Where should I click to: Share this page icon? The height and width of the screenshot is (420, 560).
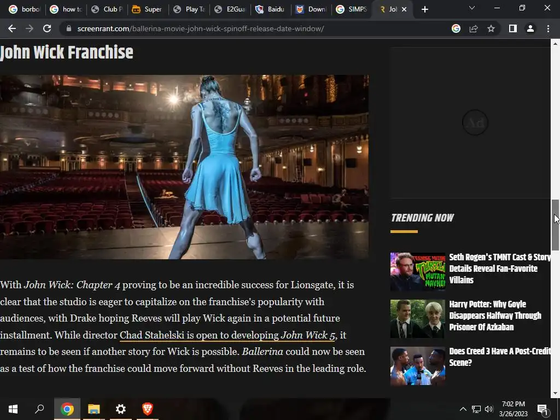[474, 28]
